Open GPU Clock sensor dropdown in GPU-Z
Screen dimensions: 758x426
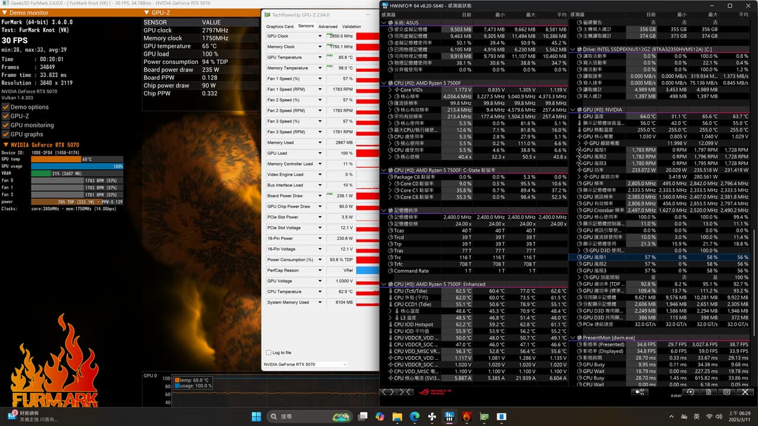320,36
